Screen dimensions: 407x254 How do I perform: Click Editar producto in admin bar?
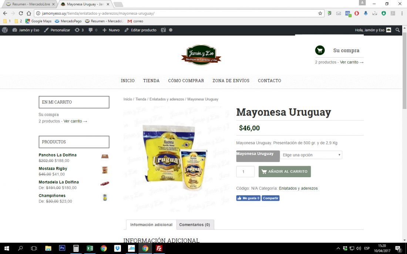click(141, 30)
